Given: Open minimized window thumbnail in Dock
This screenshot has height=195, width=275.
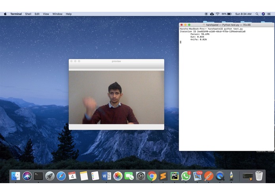Looking at the screenshot, I should tap(248, 176).
